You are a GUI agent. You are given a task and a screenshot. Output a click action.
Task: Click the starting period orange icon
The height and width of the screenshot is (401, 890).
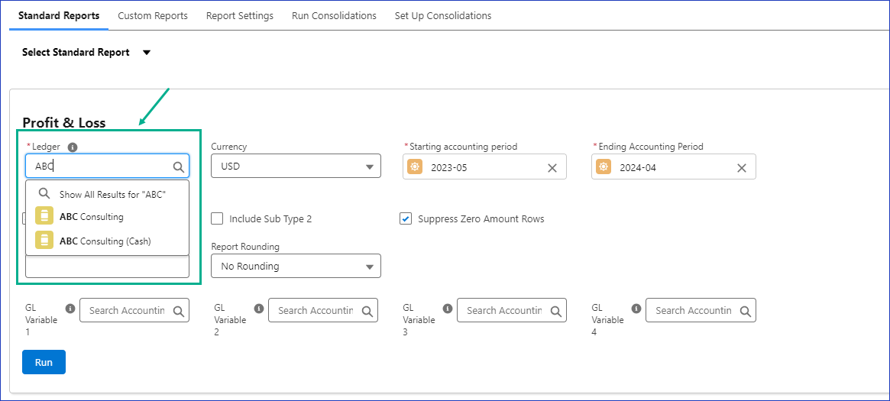415,167
